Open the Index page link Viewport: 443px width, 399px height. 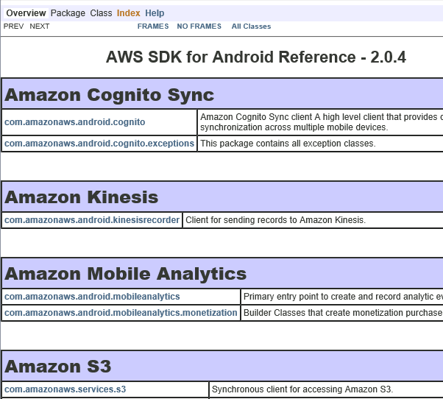tap(128, 13)
